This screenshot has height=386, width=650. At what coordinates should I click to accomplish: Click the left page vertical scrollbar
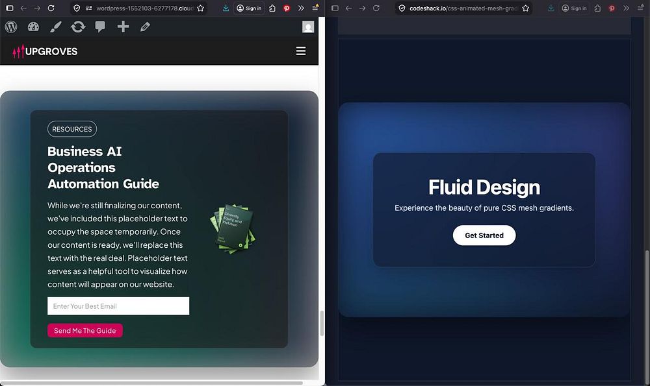(322, 323)
